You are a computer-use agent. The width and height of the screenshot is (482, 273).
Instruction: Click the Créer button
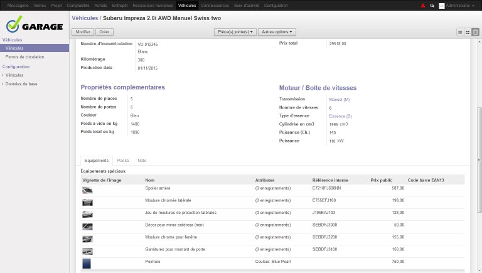(104, 31)
